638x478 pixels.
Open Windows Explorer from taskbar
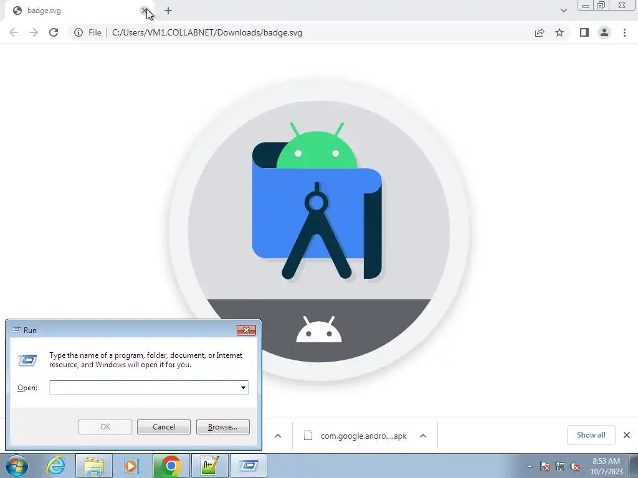93,466
